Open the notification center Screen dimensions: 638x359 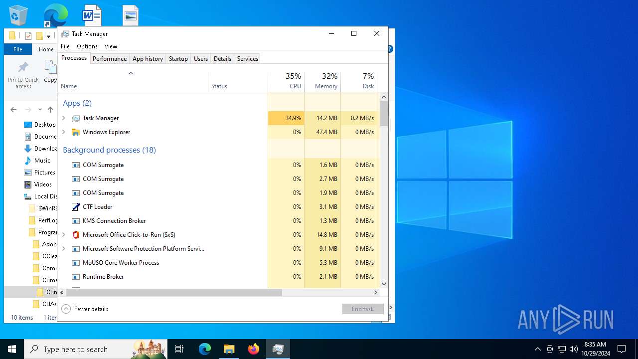[x=622, y=349]
